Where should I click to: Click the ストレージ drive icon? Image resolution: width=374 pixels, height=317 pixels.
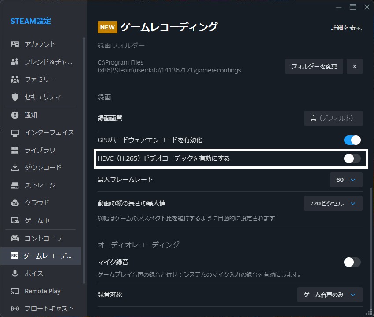coord(15,185)
